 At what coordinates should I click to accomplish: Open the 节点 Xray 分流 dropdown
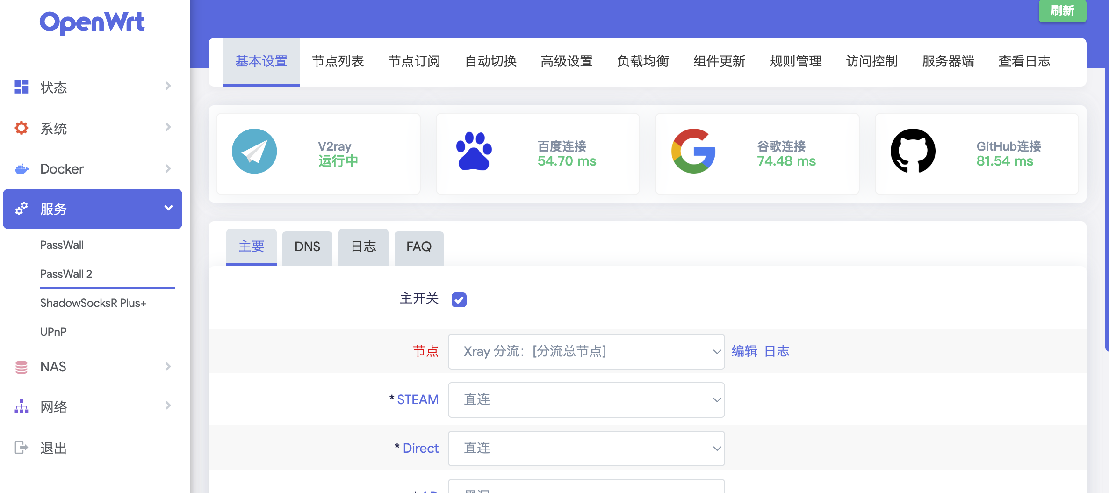[x=586, y=352]
